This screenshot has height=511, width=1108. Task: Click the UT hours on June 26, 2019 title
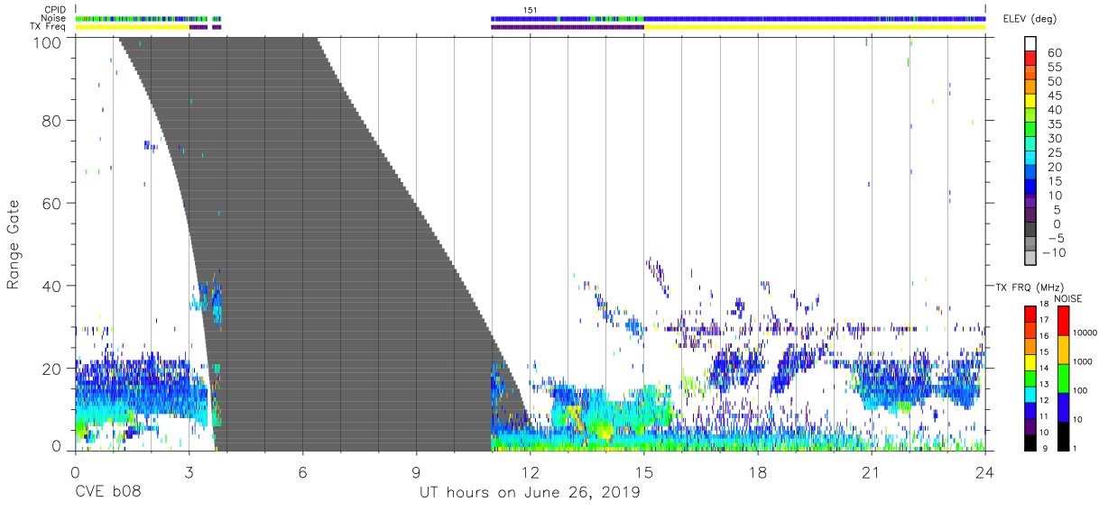(x=530, y=493)
